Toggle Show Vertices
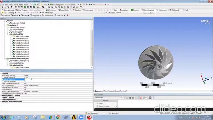The width and height of the screenshot is (213, 120). [x=8, y=10]
